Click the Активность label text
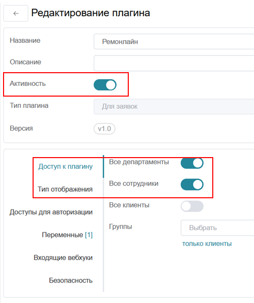Viewport: 254px width, 303px height. coord(27,84)
